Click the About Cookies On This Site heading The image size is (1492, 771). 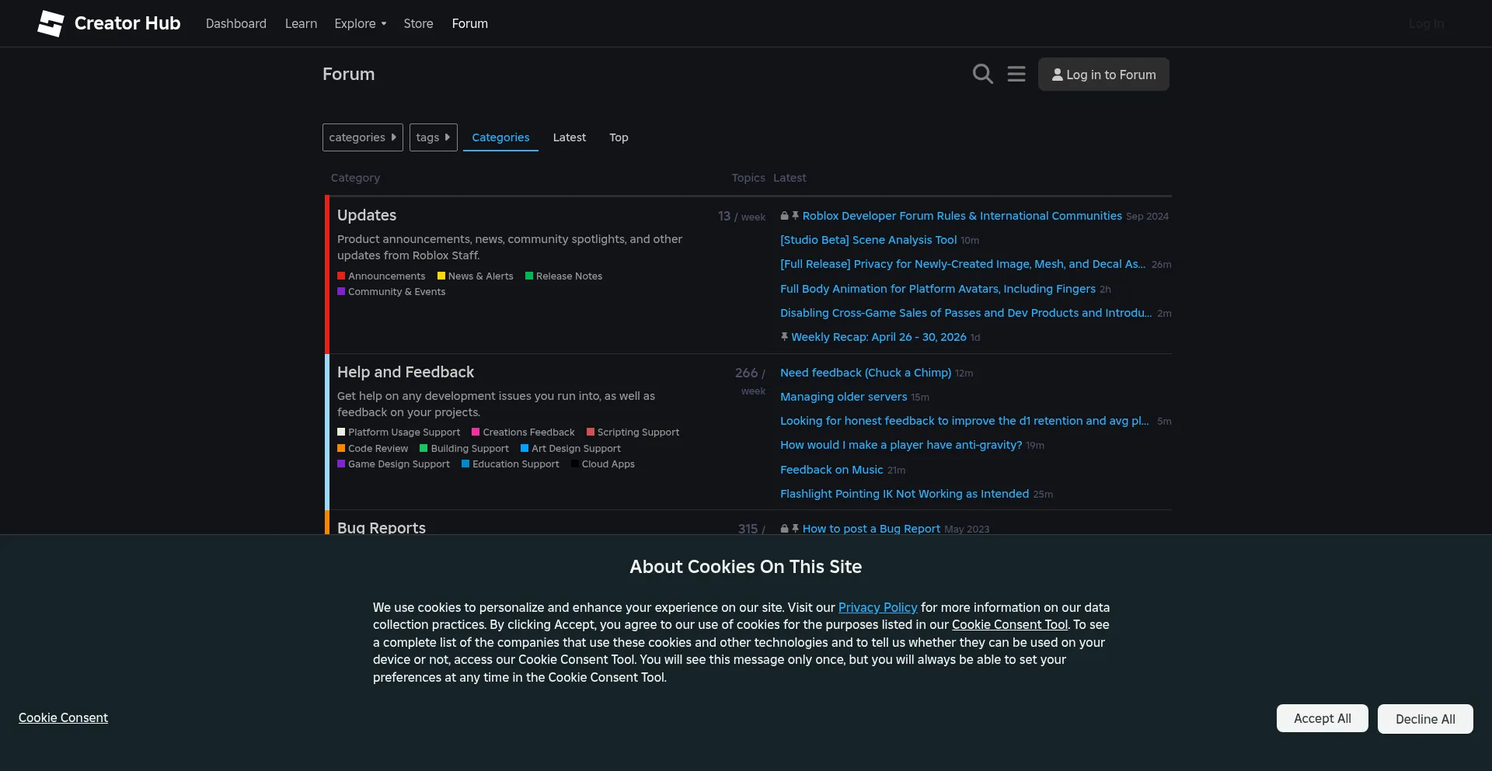coord(746,567)
